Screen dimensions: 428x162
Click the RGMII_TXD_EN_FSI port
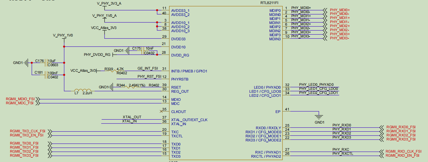point(32,135)
